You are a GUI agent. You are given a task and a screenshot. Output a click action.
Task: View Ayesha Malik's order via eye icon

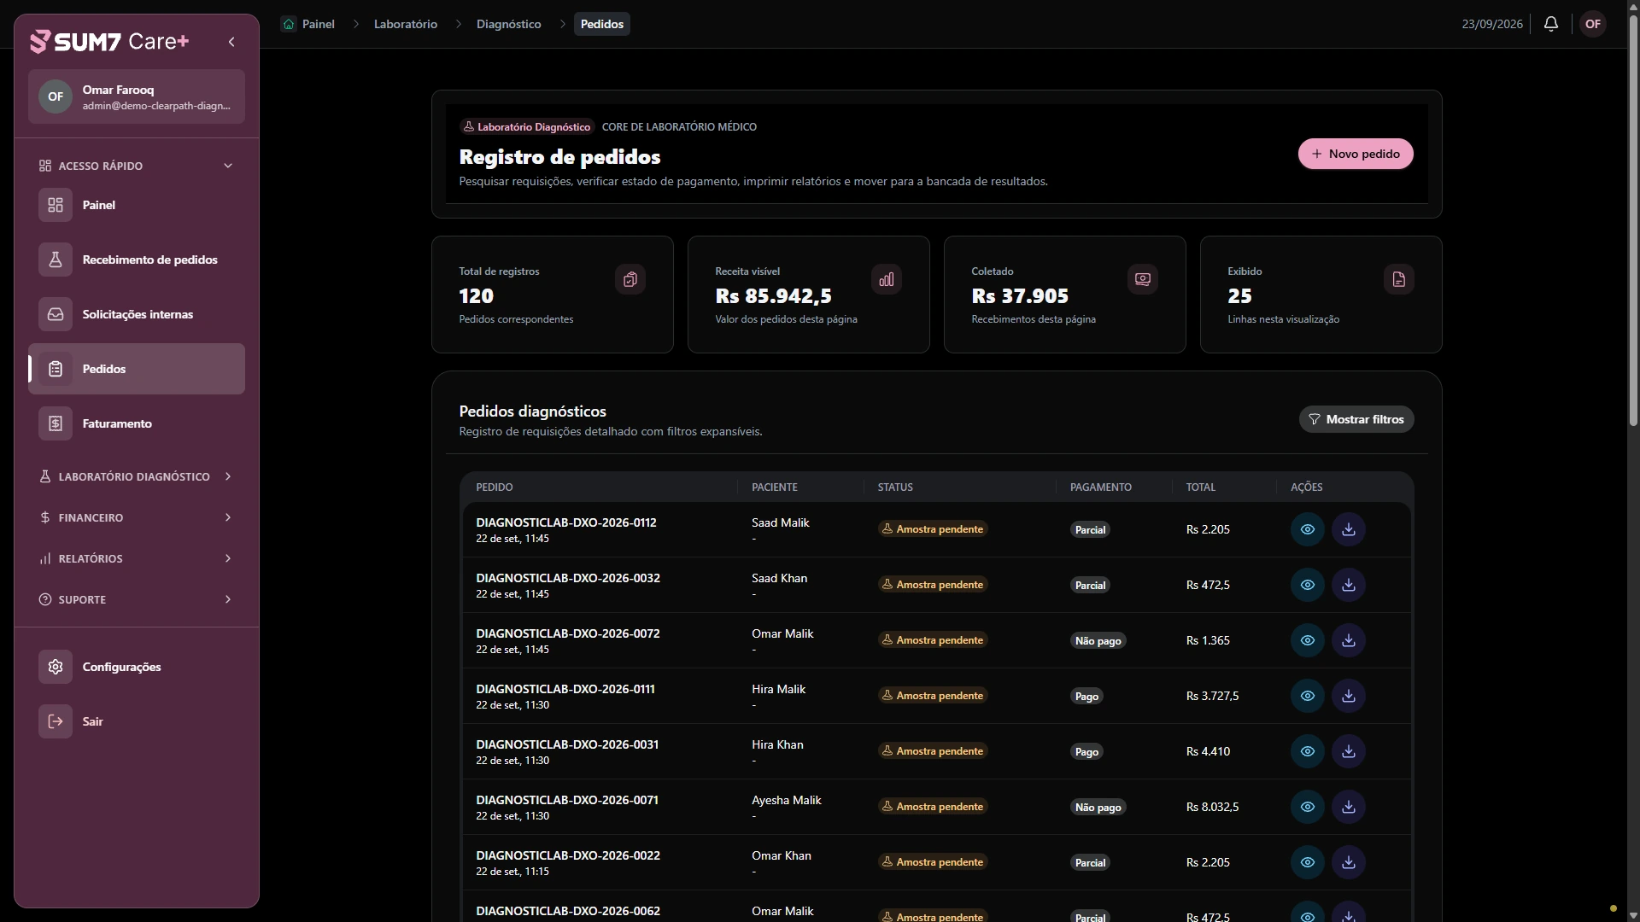point(1308,807)
